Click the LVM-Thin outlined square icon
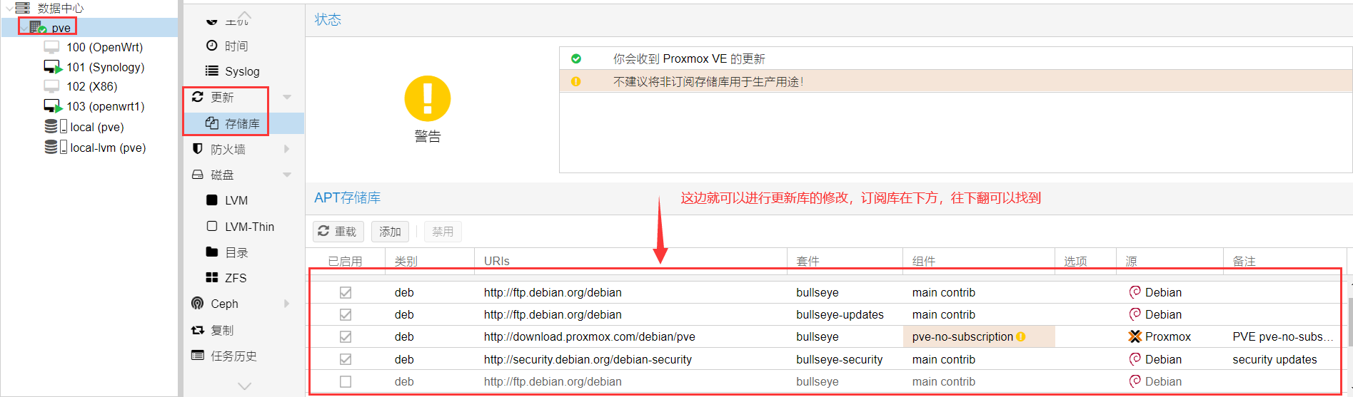Screen dimensions: 1353x397 [212, 226]
